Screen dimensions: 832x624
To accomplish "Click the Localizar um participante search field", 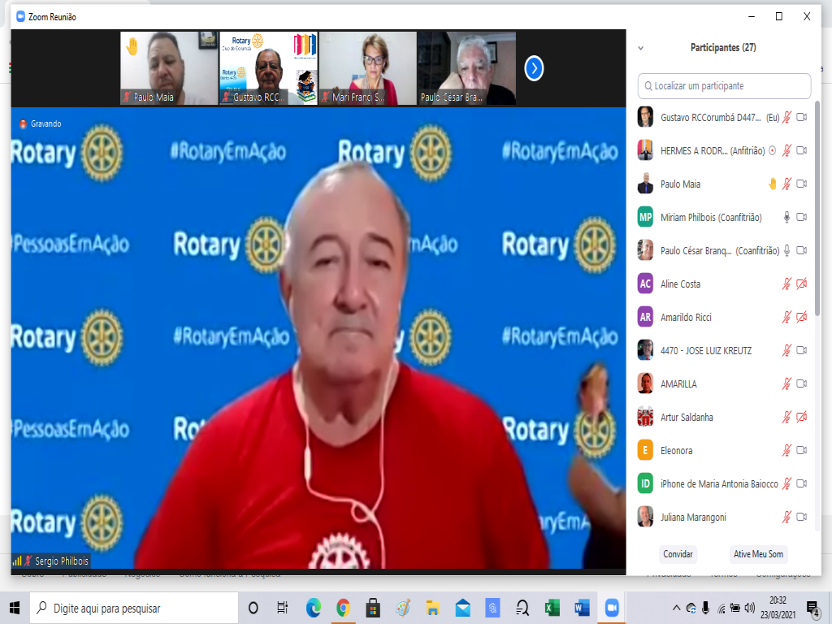I will pyautogui.click(x=724, y=85).
